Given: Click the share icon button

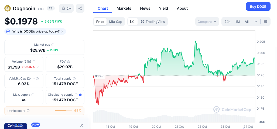Looking at the screenshot, I should [x=80, y=8].
